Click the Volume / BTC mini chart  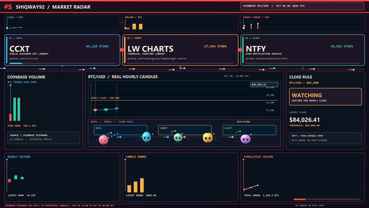180,24
